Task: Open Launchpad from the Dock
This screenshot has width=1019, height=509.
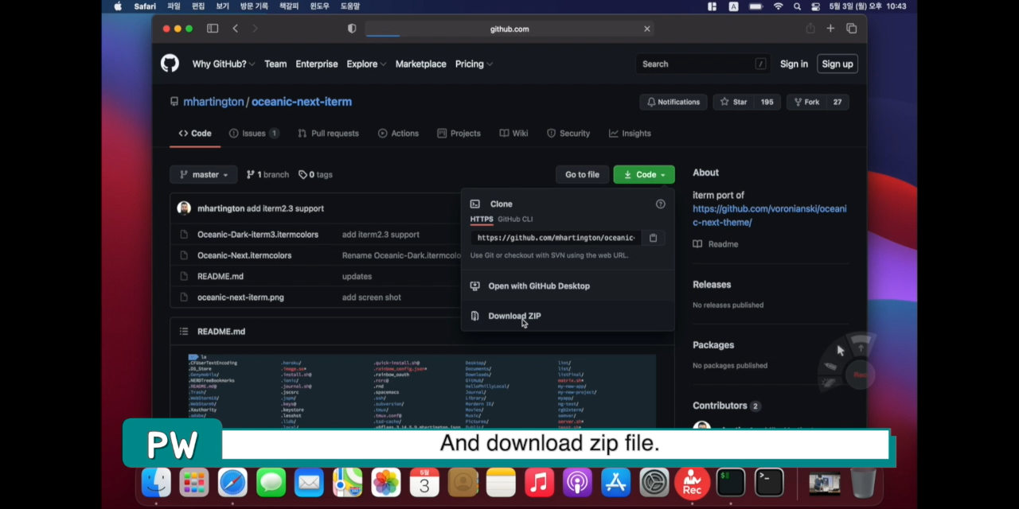Action: [194, 482]
